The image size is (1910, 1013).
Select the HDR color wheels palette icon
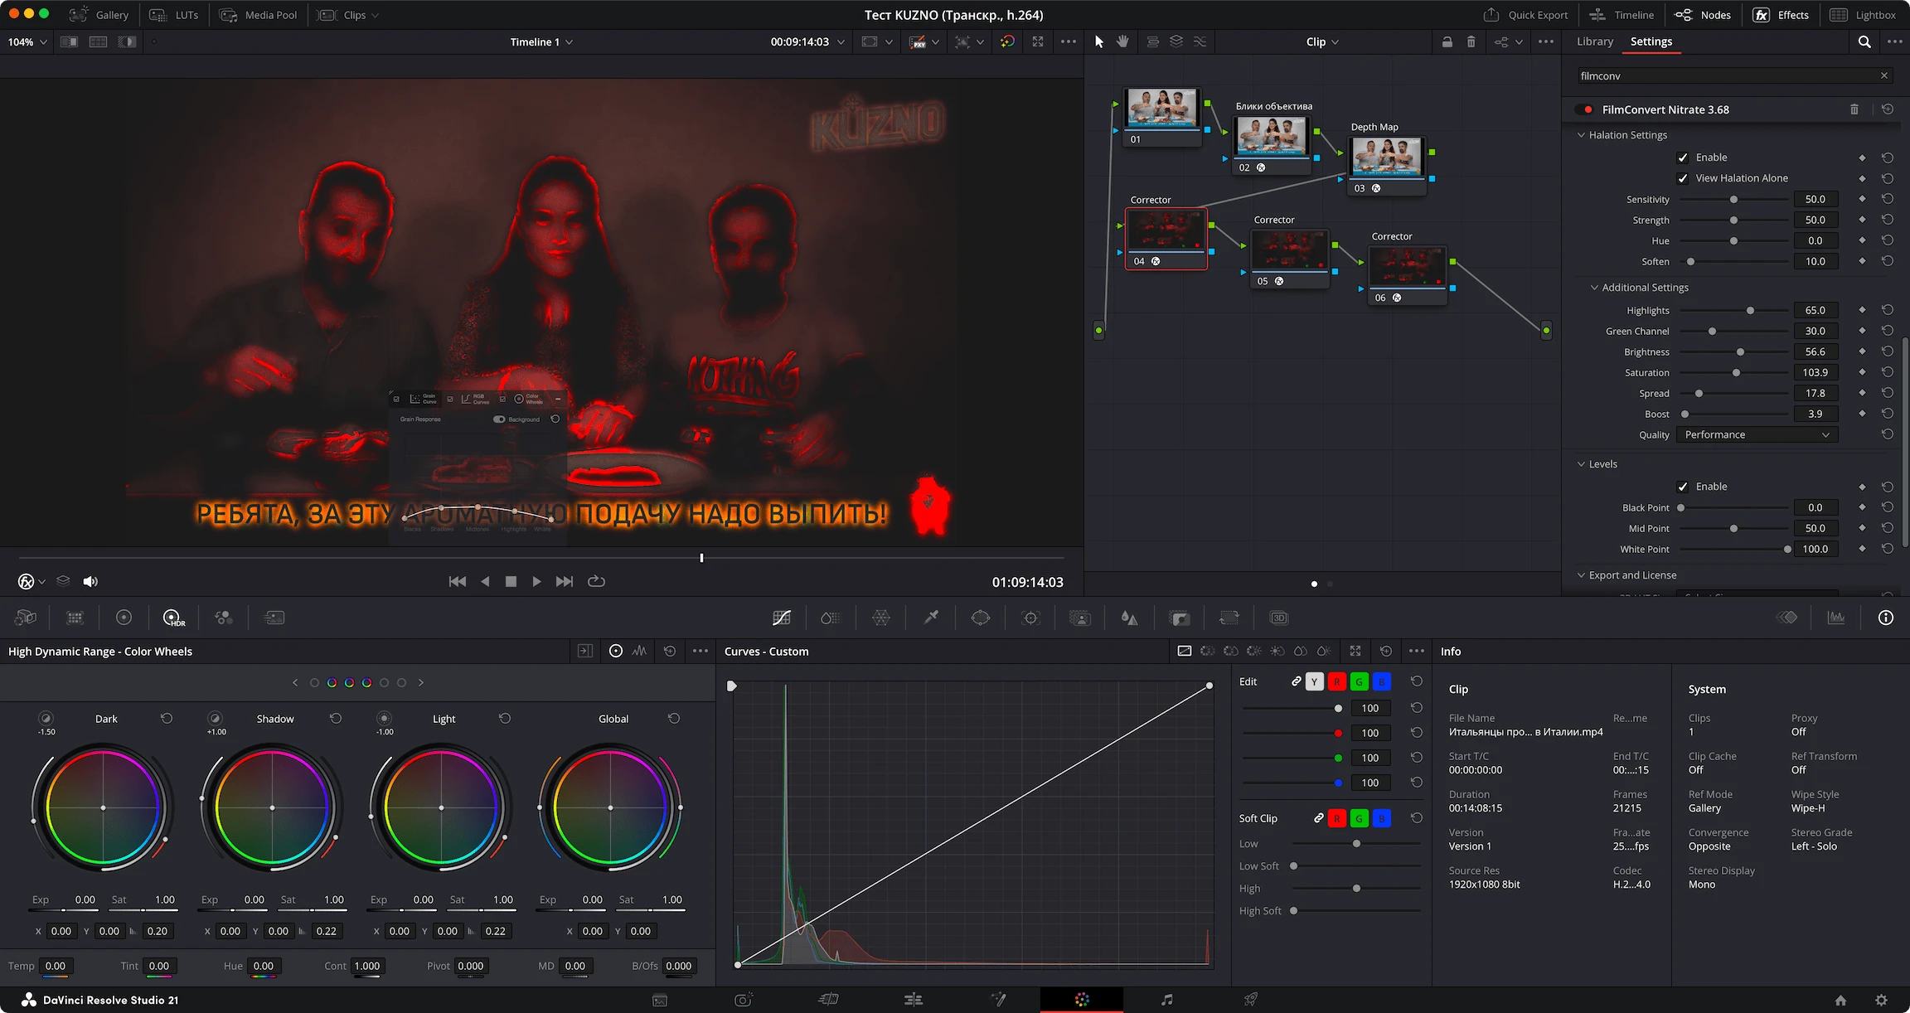[x=173, y=618]
